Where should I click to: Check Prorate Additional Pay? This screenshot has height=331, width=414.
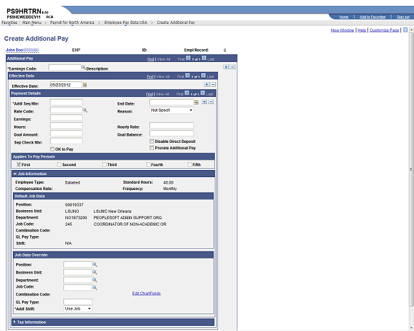click(x=152, y=148)
